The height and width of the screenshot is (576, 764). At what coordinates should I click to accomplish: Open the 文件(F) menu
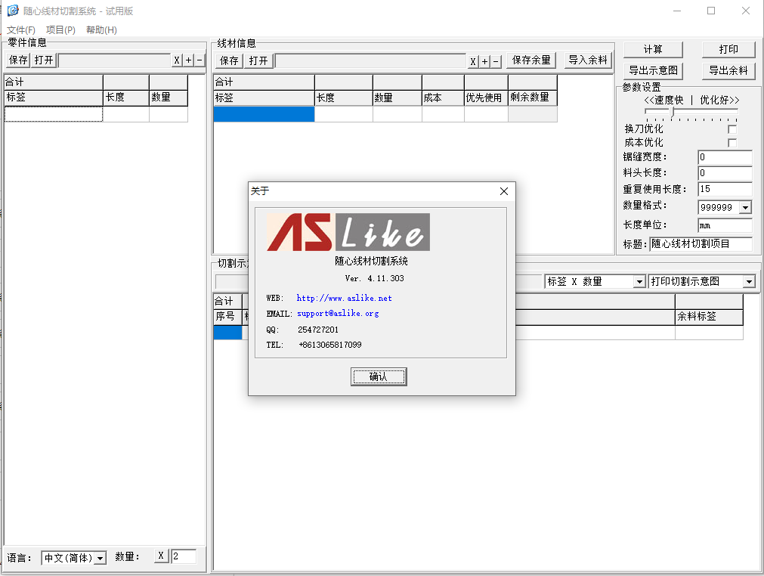[x=21, y=29]
